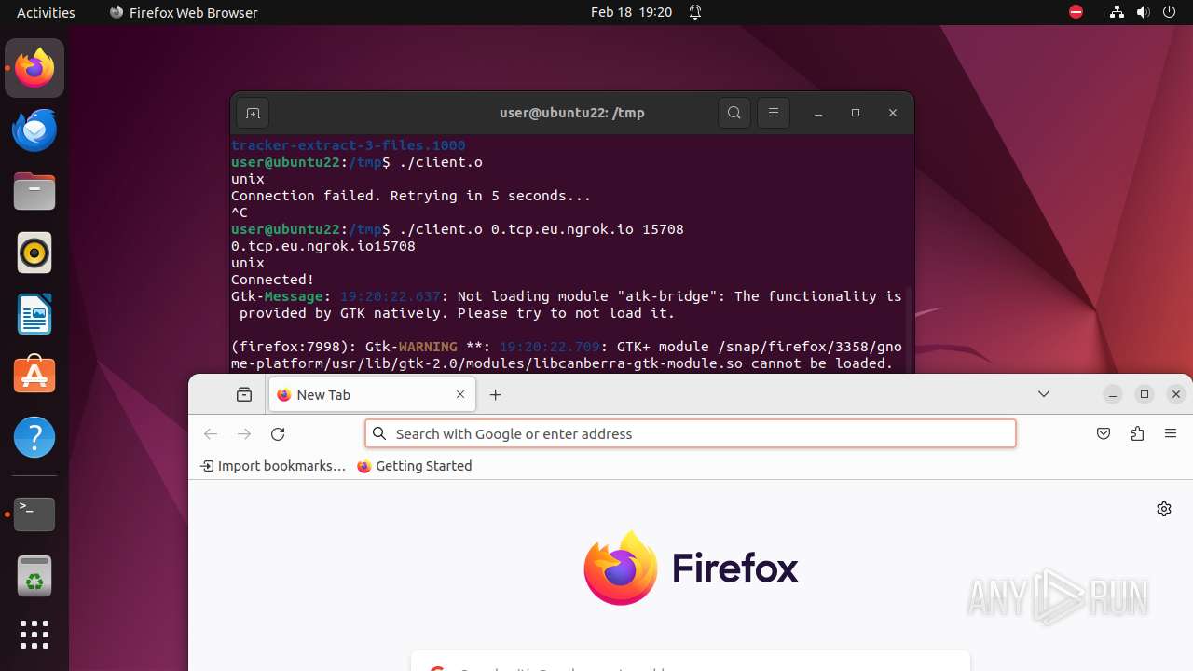Open Firefox application menu
The width and height of the screenshot is (1193, 671).
click(x=1171, y=433)
